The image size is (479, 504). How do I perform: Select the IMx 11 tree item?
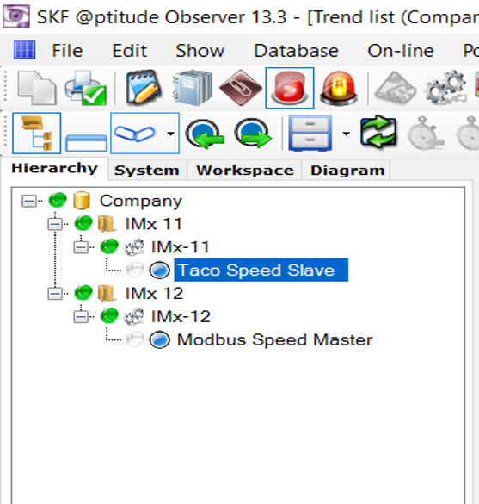pyautogui.click(x=154, y=224)
